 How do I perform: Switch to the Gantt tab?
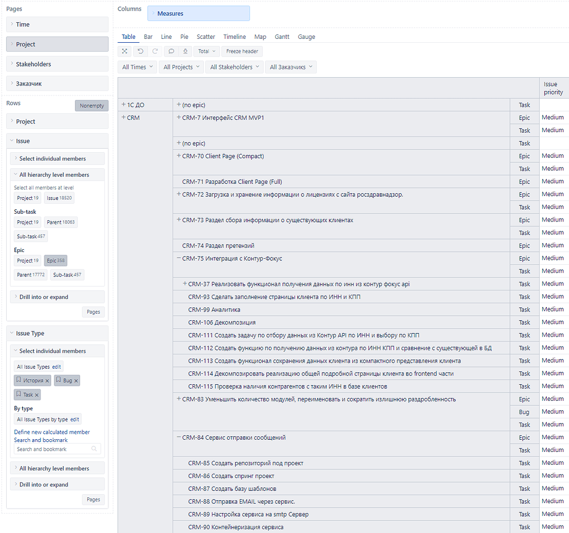point(282,37)
